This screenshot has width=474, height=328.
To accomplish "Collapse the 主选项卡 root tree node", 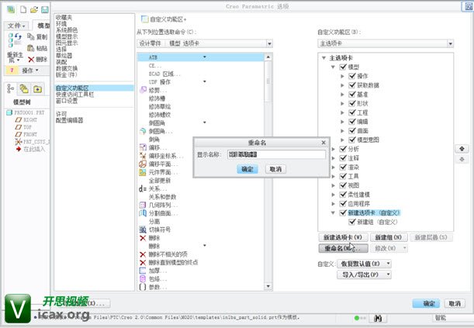I will [x=323, y=57].
